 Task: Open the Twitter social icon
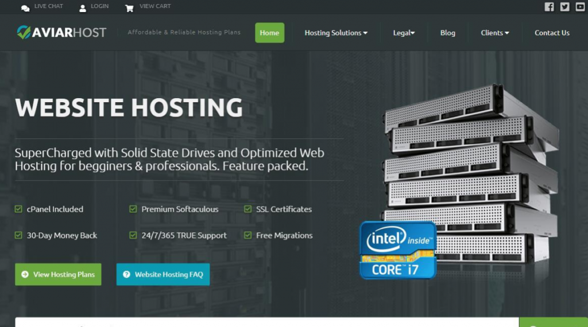tap(565, 7)
